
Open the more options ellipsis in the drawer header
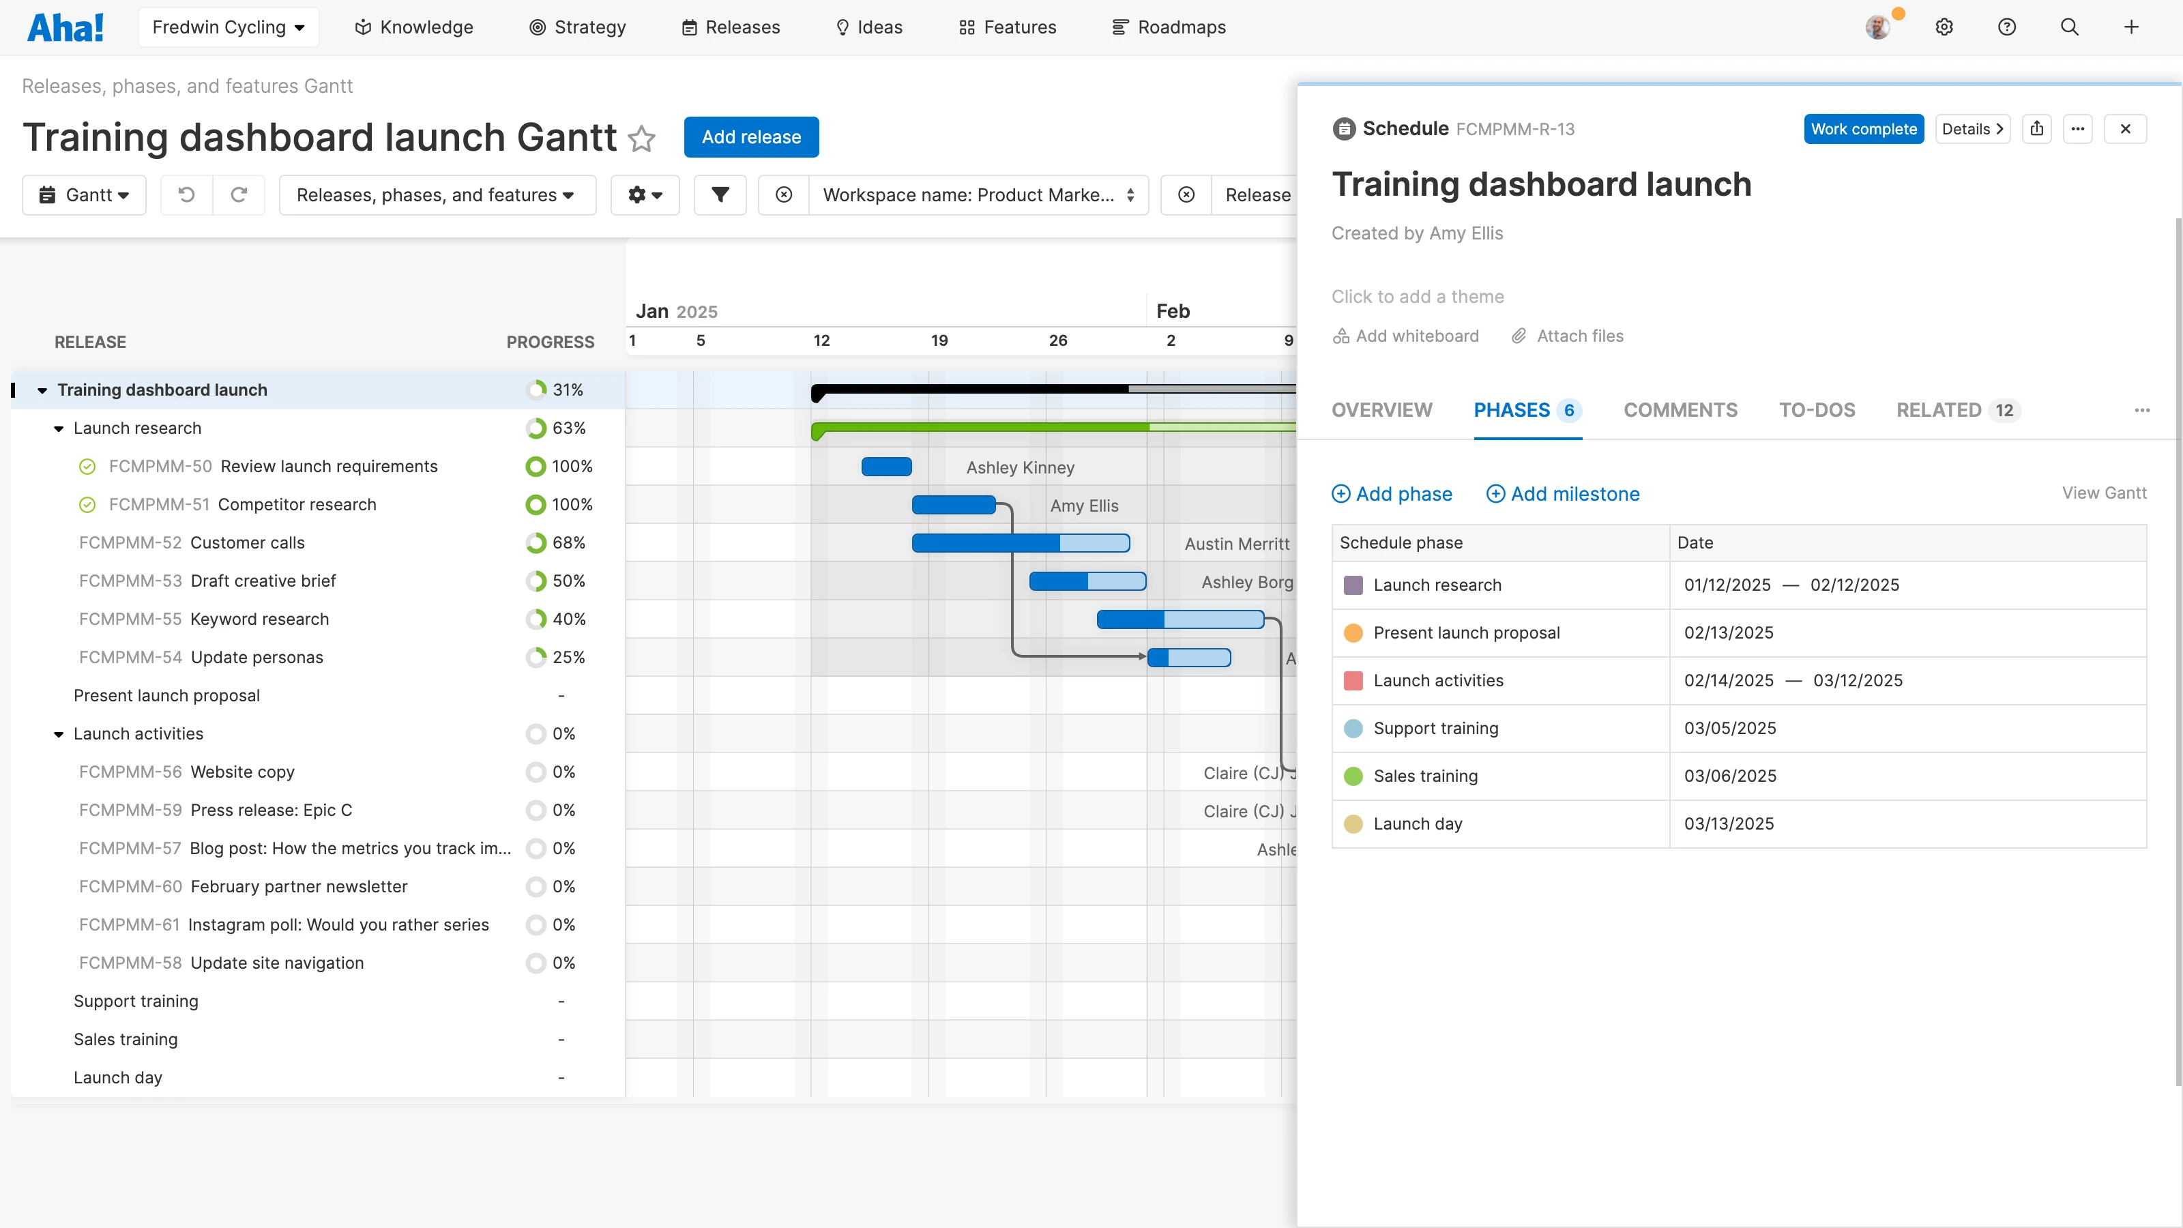click(2079, 128)
